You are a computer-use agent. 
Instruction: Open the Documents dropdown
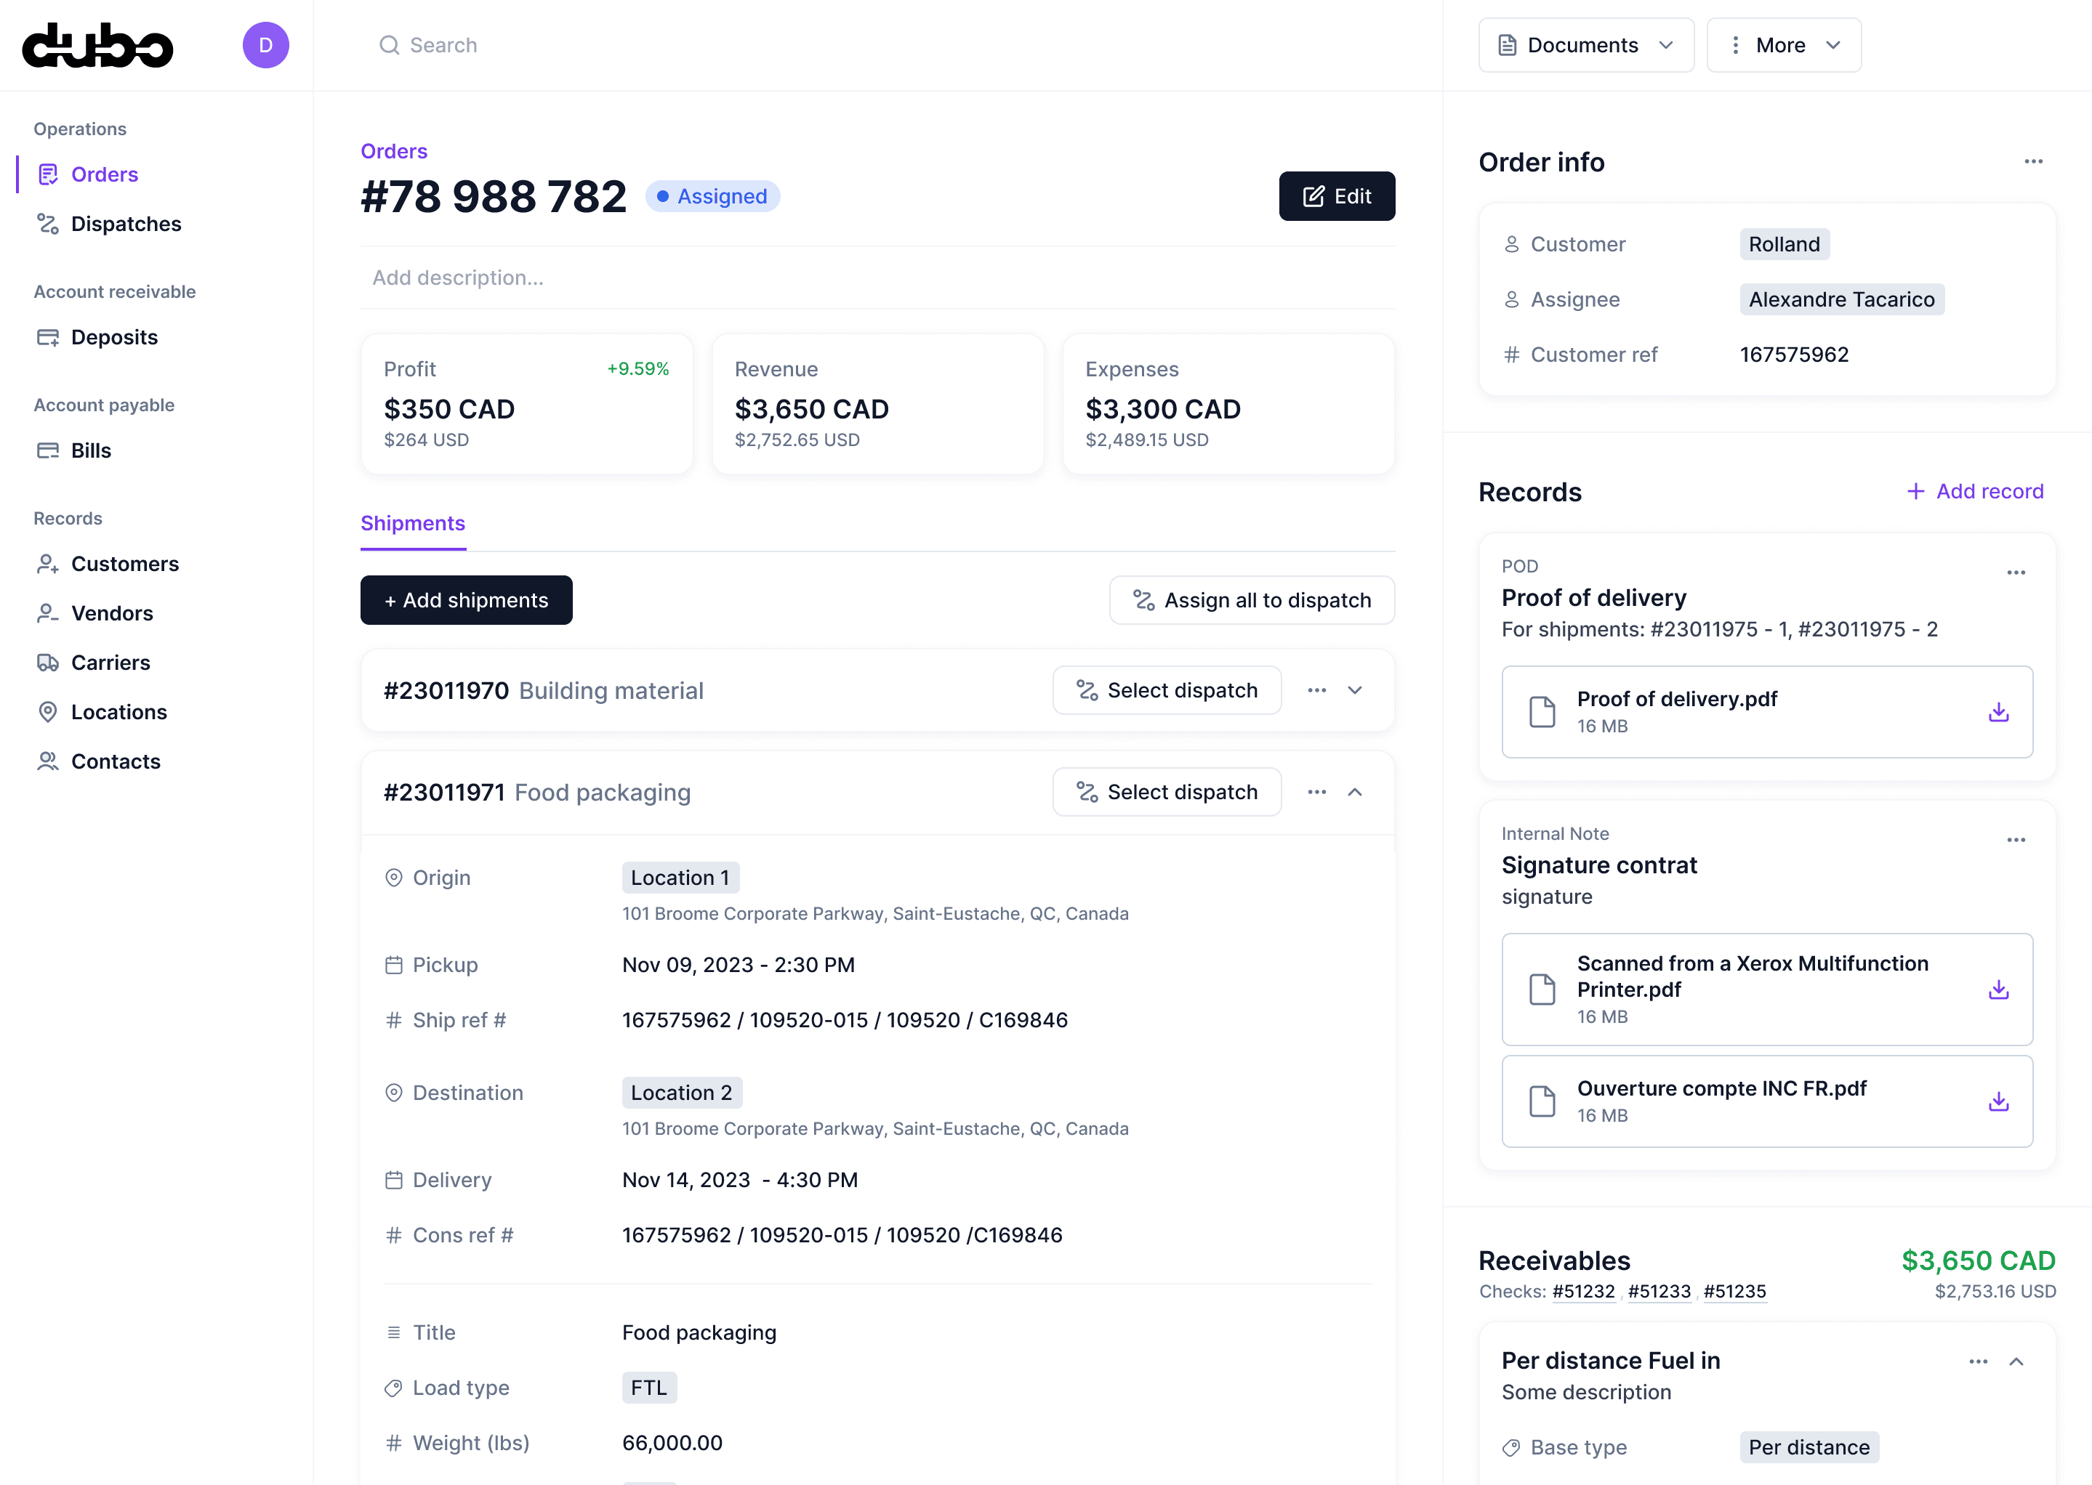pos(1585,45)
